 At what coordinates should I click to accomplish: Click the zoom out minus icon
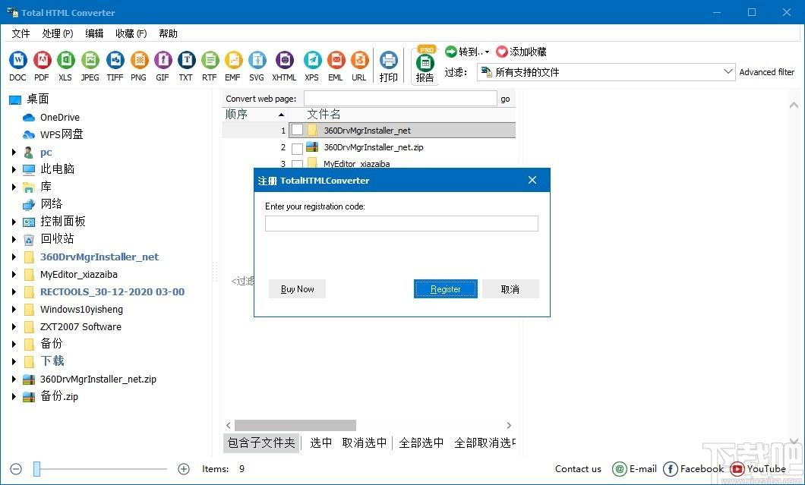pyautogui.click(x=16, y=468)
